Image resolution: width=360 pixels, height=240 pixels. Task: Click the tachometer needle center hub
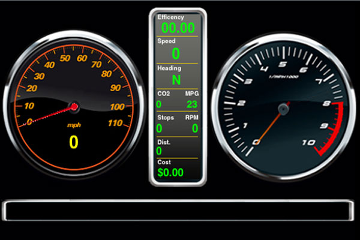click(283, 108)
